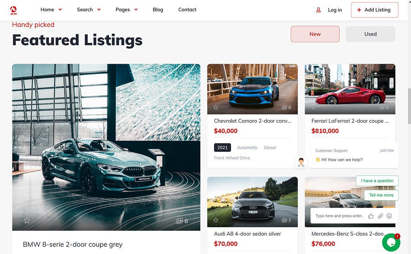This screenshot has height=254, width=411.
Task: Favorite the BMW 8-serie listing star
Action: pos(27,220)
